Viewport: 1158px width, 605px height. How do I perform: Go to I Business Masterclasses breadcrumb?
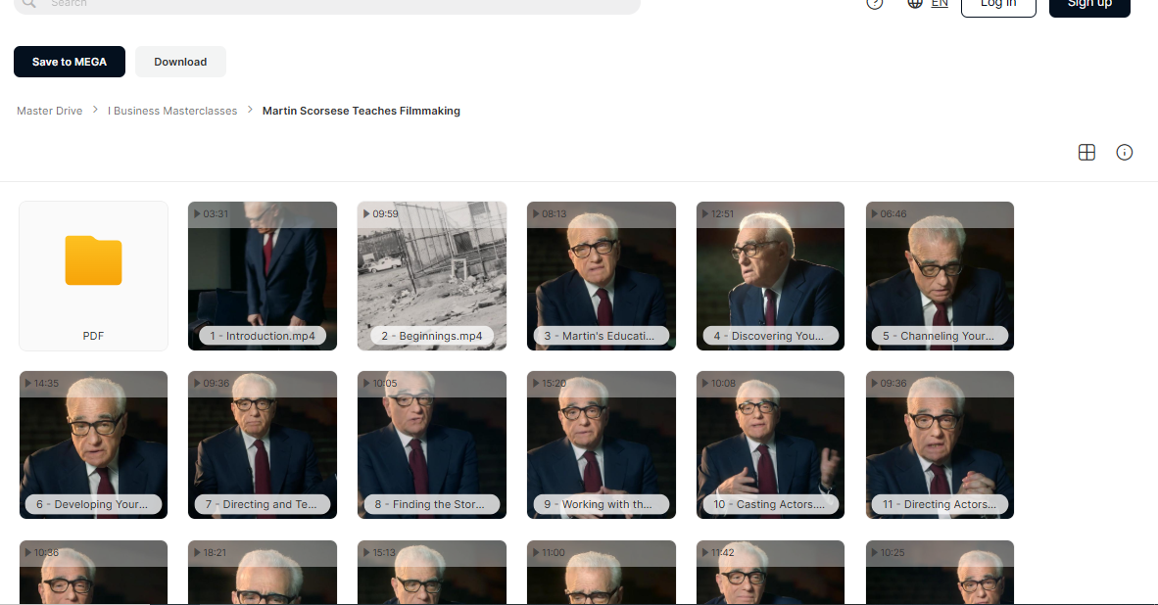172,111
